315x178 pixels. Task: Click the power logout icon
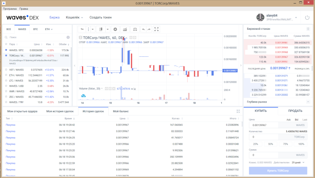click(307, 17)
